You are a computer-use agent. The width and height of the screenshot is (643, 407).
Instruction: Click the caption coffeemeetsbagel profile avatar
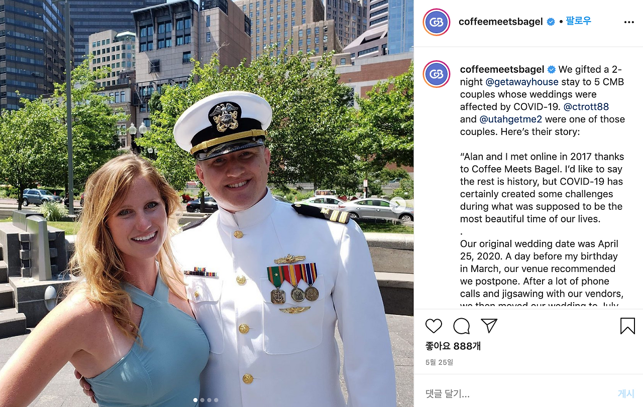[437, 74]
